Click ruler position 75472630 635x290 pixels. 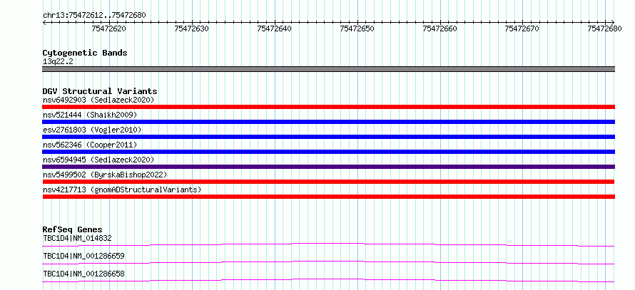191,29
